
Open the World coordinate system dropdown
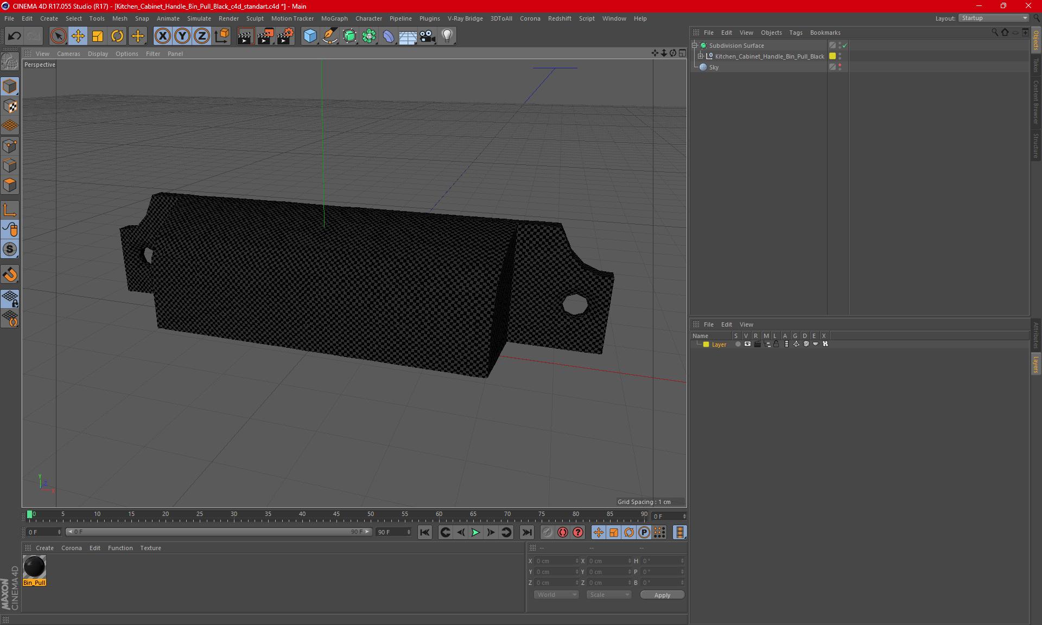click(556, 595)
